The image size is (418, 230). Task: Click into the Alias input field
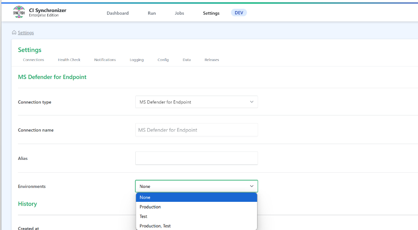196,158
